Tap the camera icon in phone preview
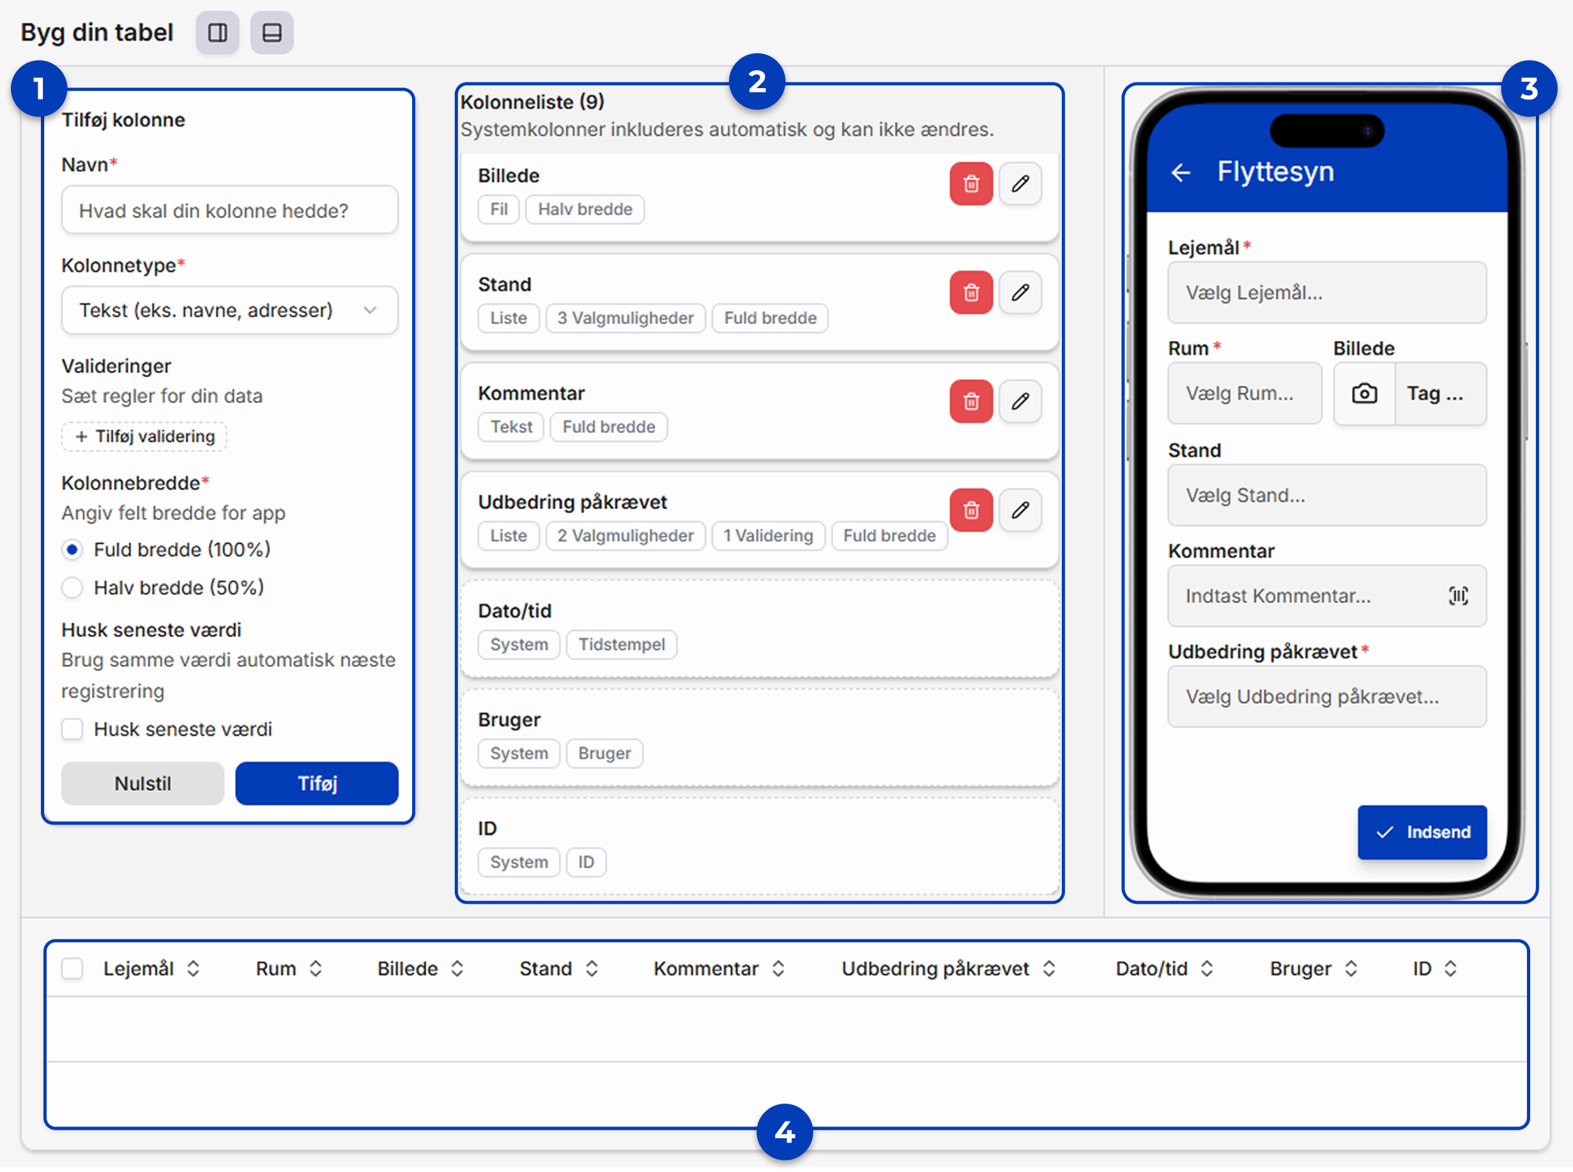Screen dimensions: 1573x1172 [x=1363, y=393]
